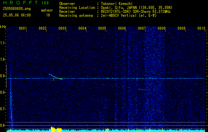Click the 0603 time marker
Screen dimensions: 208x132
point(62,28)
